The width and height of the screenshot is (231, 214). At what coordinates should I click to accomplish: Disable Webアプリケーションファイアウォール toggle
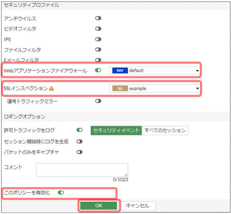(98, 70)
